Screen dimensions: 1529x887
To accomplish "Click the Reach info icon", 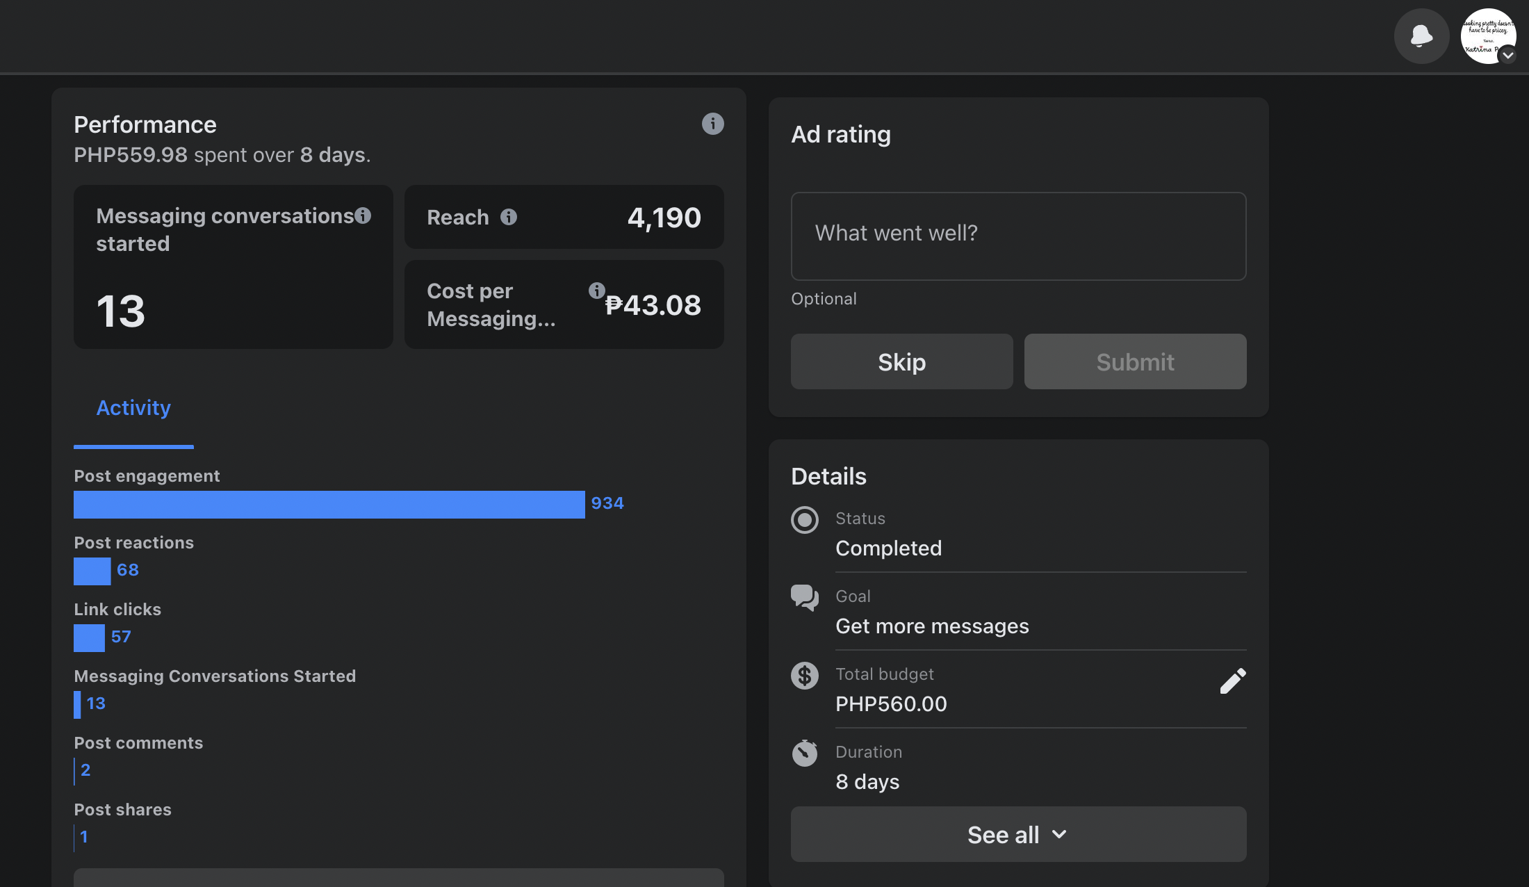I will click(509, 217).
